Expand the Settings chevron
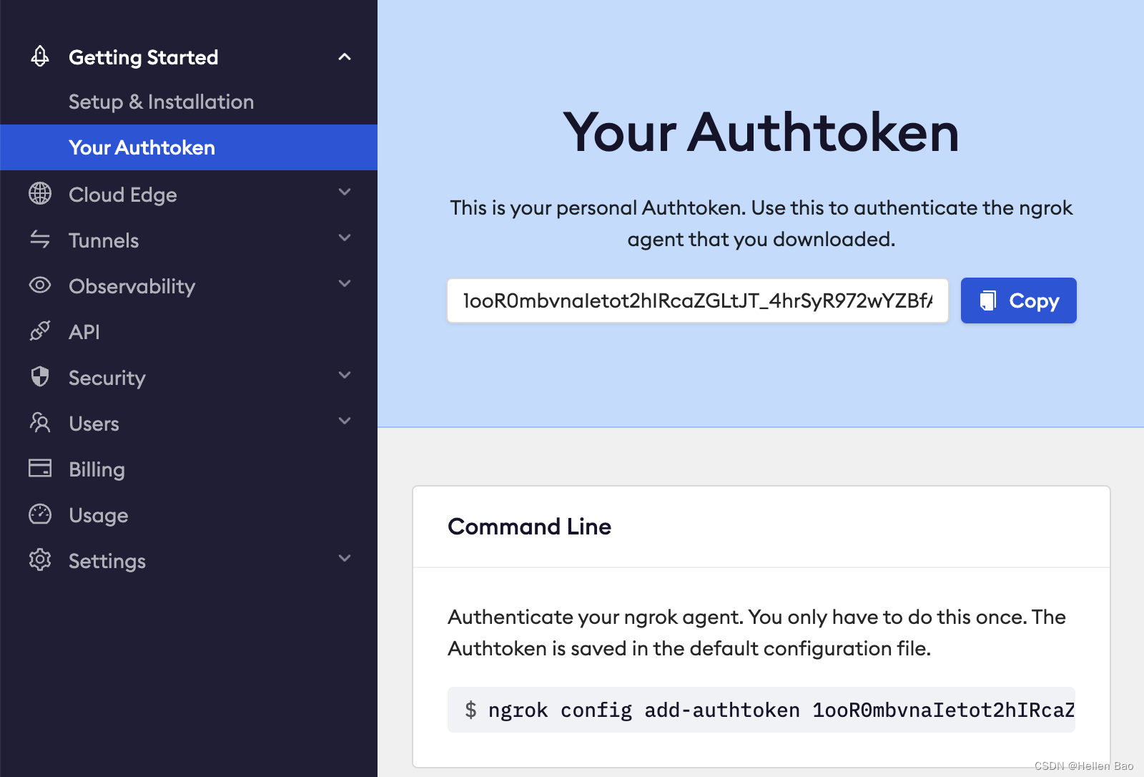 pos(345,558)
